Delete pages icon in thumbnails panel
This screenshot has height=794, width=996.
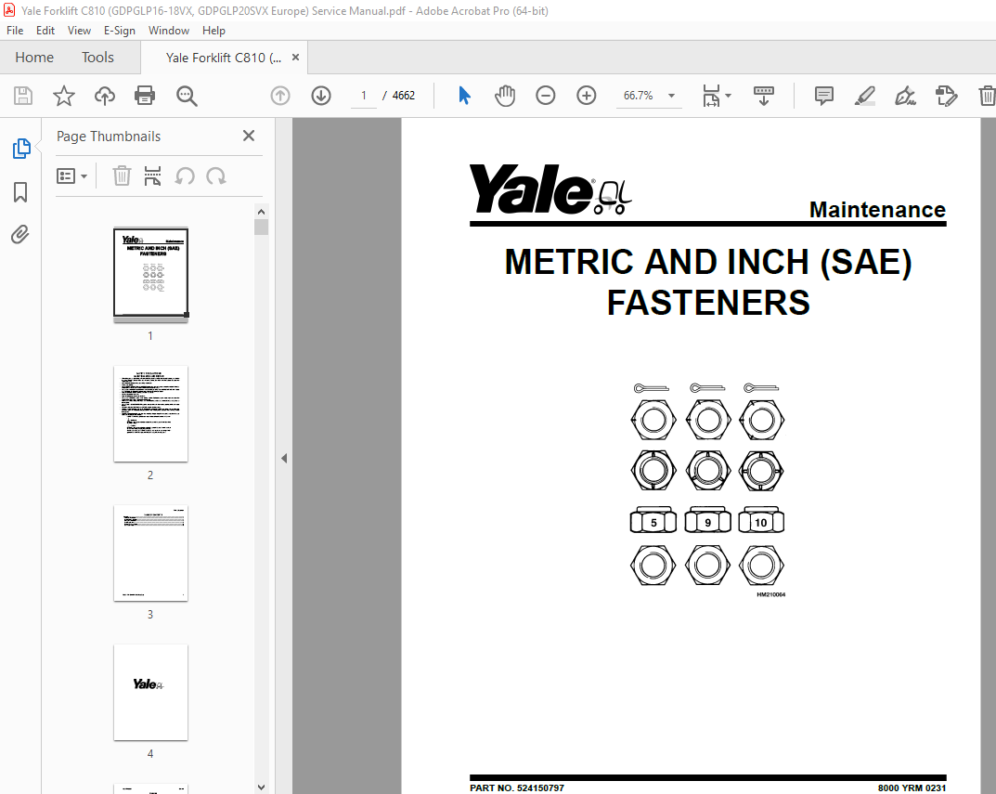tap(122, 176)
